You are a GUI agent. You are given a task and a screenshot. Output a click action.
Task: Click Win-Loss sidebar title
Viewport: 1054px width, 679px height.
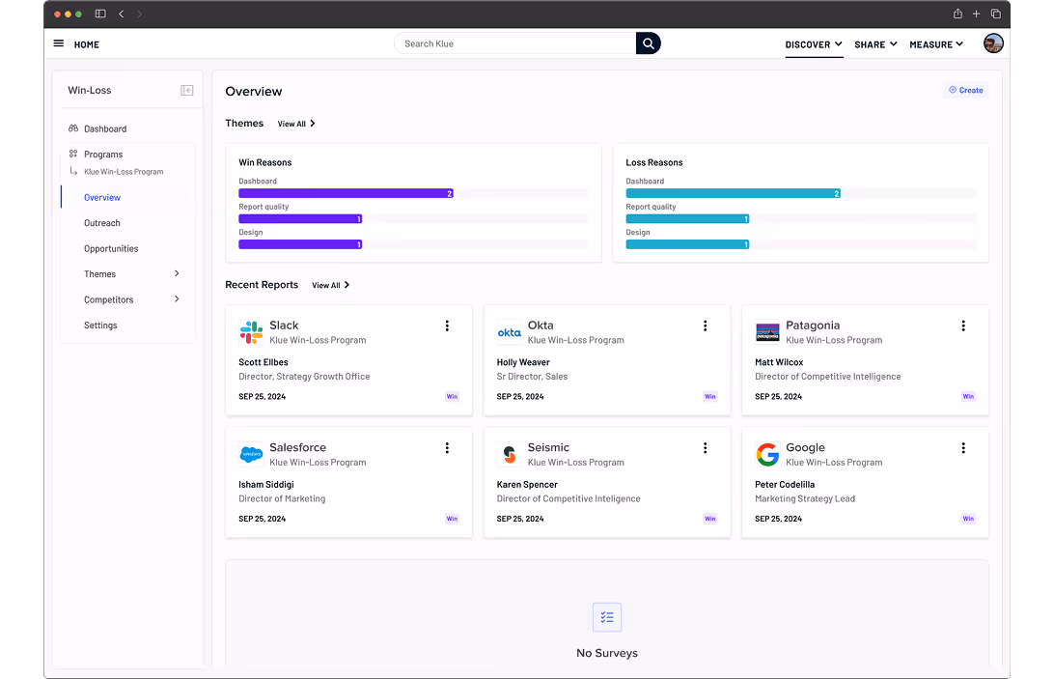point(90,90)
